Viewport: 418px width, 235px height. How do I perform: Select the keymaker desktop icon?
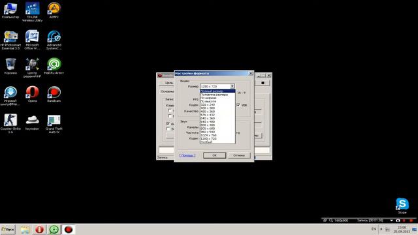[32, 122]
